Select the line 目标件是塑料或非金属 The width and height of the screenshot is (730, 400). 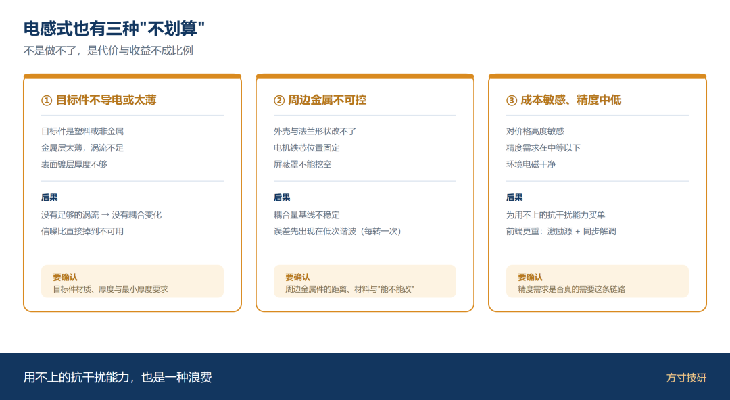[x=82, y=131]
